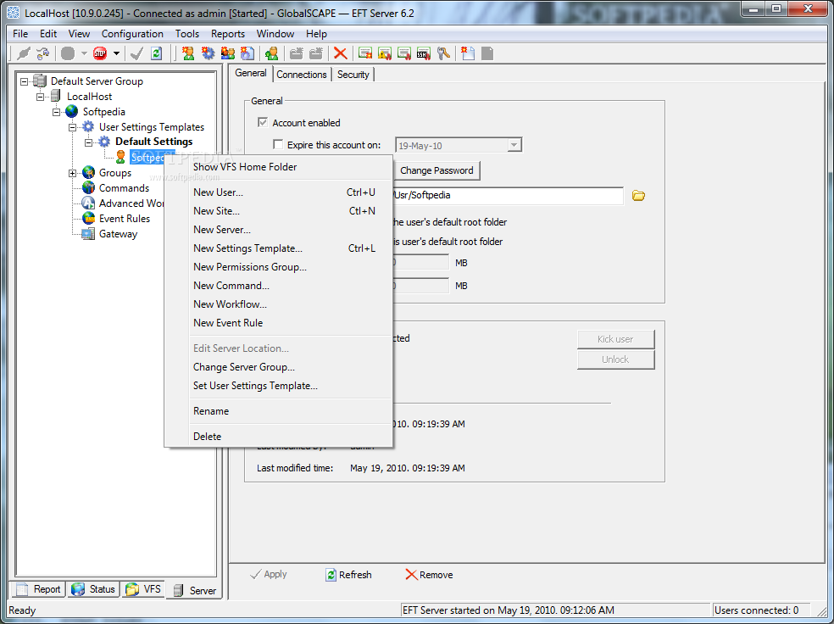Select the Gateway tree item

118,234
